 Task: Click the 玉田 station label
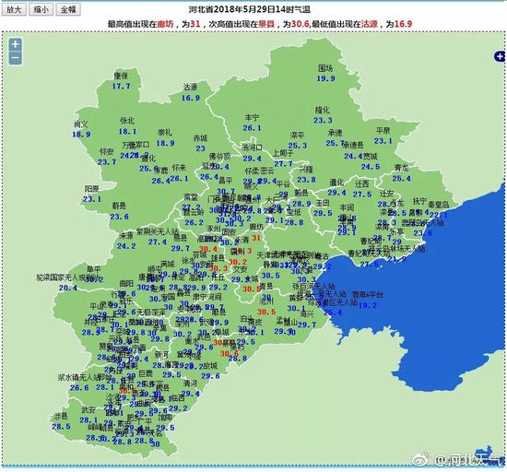323,203
